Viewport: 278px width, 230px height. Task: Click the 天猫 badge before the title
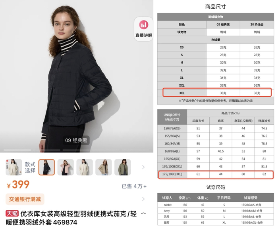[12, 213]
